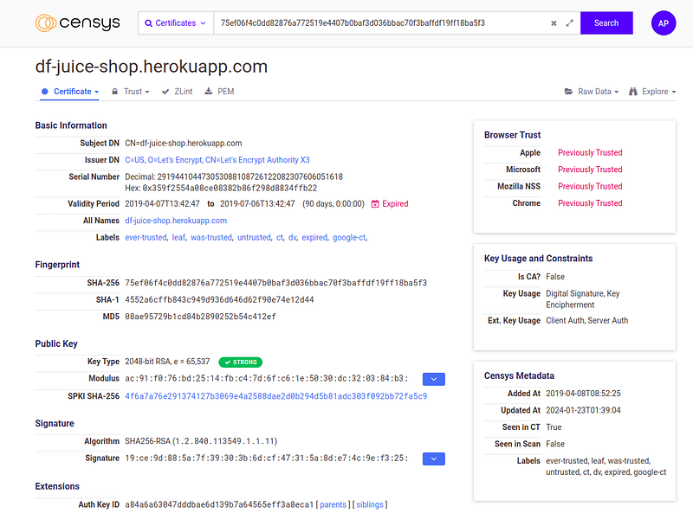Open the Explore dropdown
The width and height of the screenshot is (693, 513).
[653, 92]
